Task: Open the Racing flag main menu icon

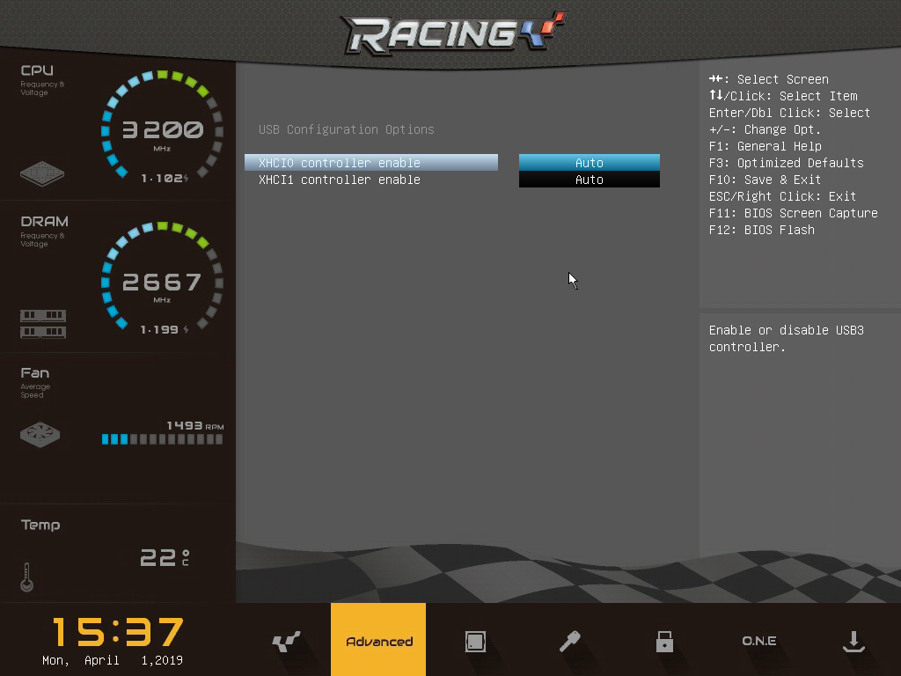Action: [x=285, y=640]
